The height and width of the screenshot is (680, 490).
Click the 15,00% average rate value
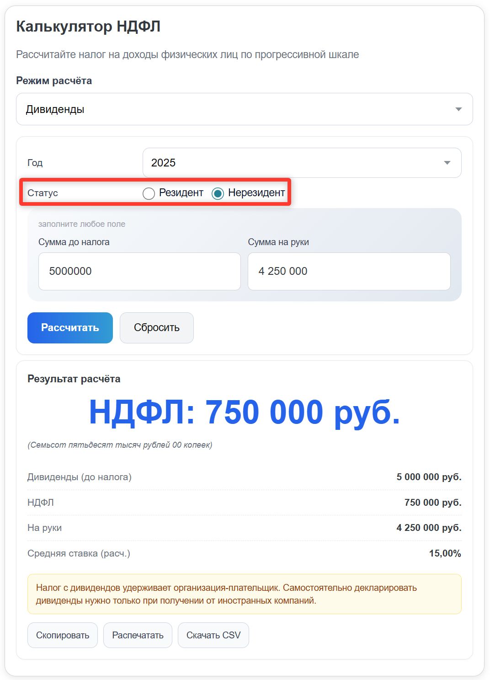click(445, 553)
